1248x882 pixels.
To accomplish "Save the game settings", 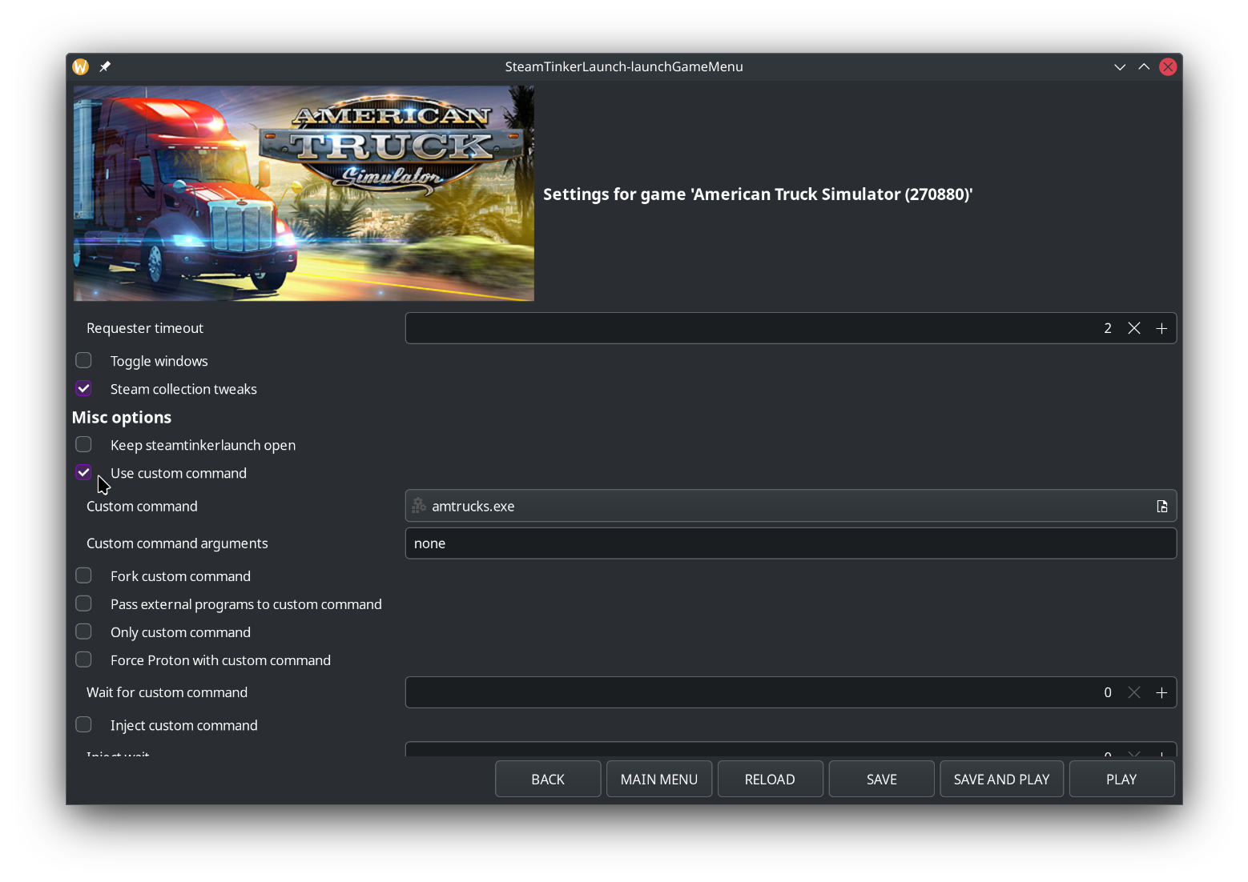I will [881, 779].
